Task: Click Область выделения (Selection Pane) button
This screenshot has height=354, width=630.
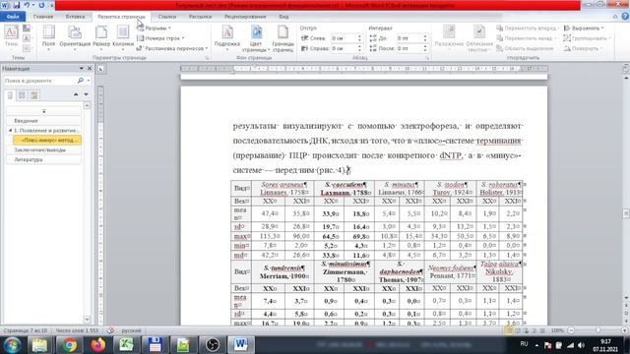Action: [525, 48]
